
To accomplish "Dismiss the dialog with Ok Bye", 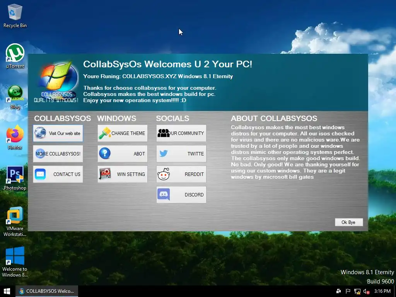I will pos(349,222).
